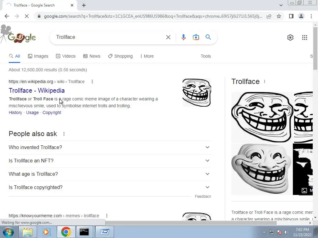The height and width of the screenshot is (238, 318).
Task: Open Wikipedia result options menu
Action: pos(92,82)
